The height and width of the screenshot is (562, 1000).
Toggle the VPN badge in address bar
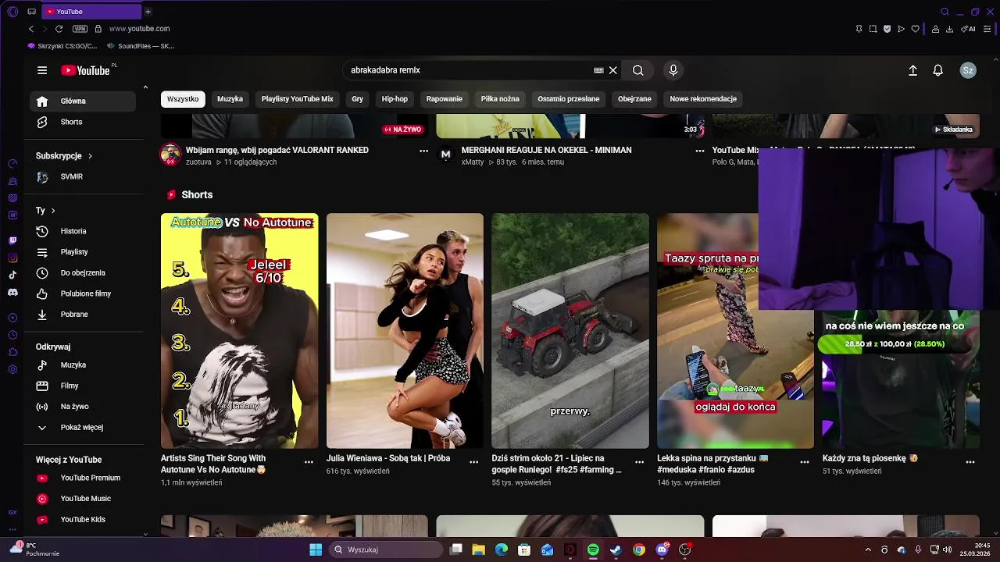tap(80, 29)
